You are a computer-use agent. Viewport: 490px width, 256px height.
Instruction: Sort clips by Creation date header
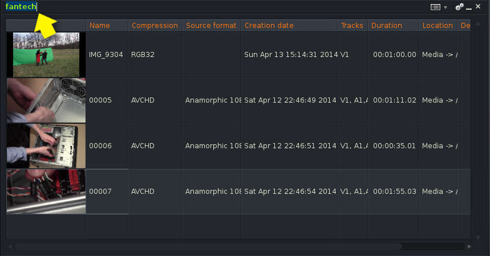(x=269, y=26)
